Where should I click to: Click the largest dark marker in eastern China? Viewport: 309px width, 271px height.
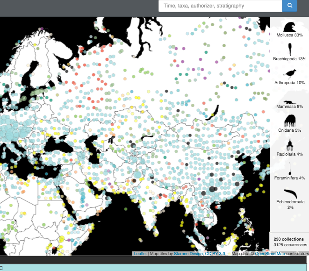(213, 189)
